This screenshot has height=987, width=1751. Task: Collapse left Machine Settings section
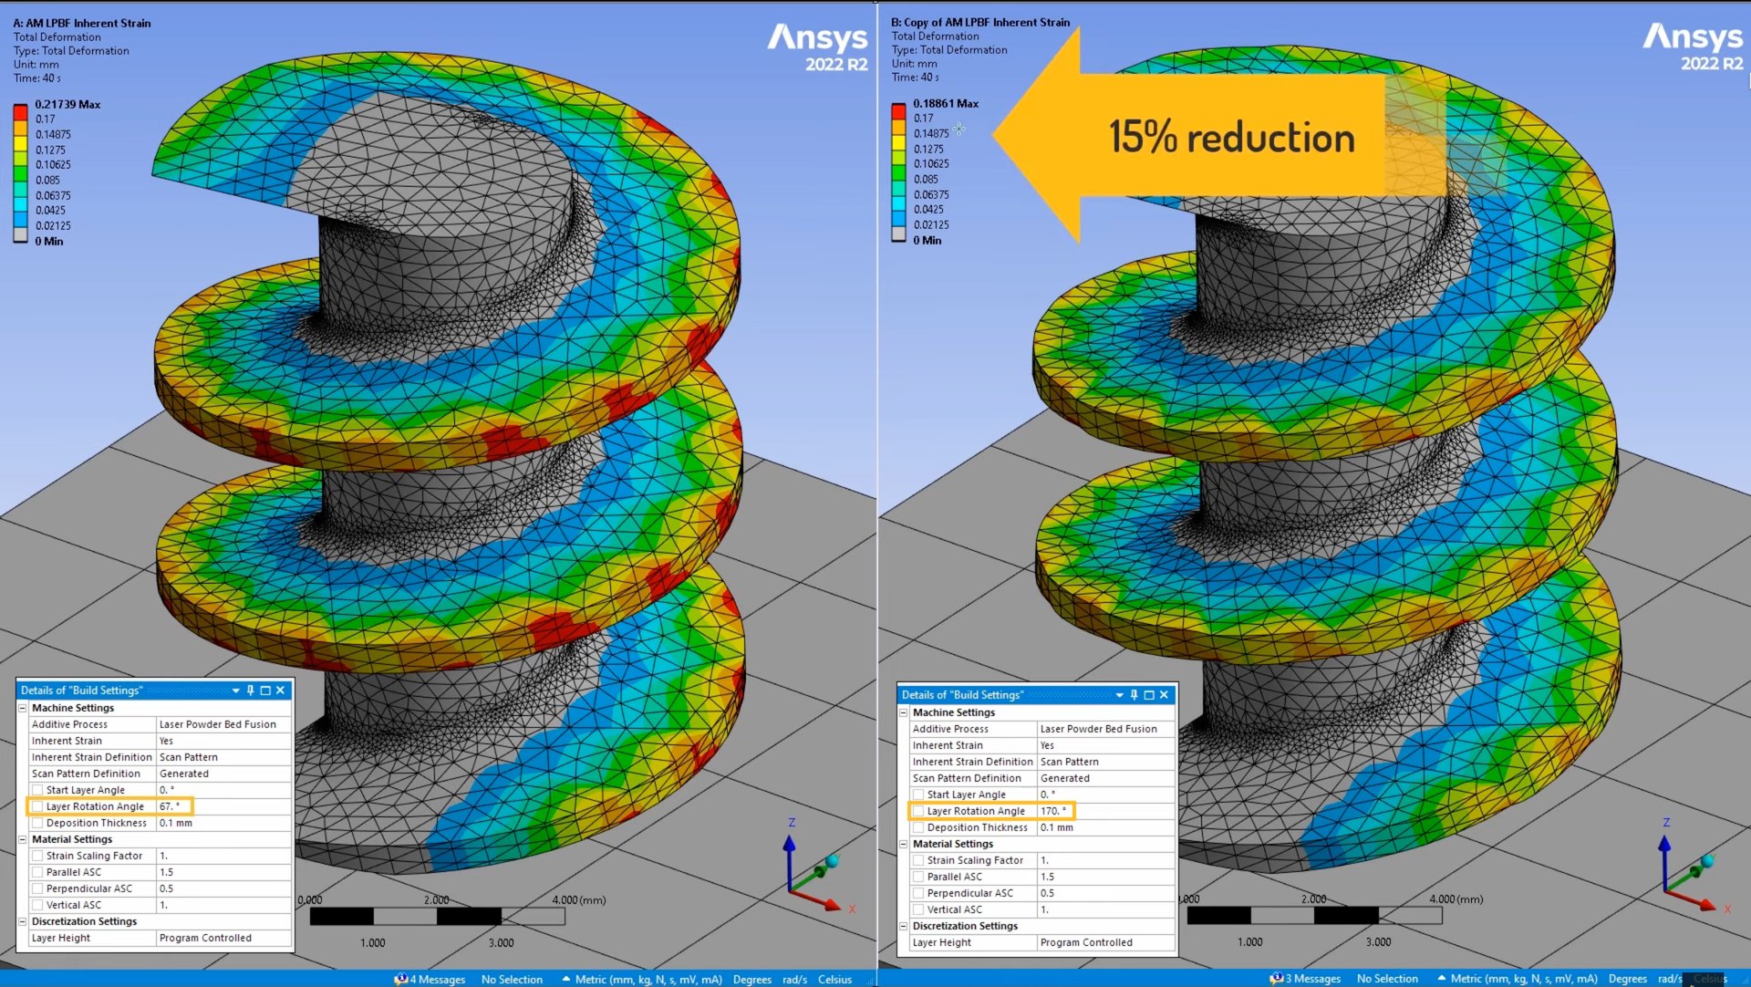23,708
